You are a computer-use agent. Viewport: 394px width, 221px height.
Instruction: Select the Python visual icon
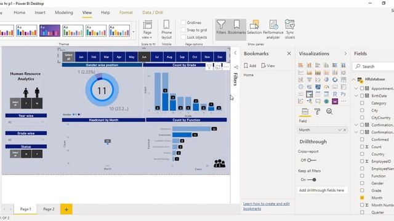[x=344, y=94]
